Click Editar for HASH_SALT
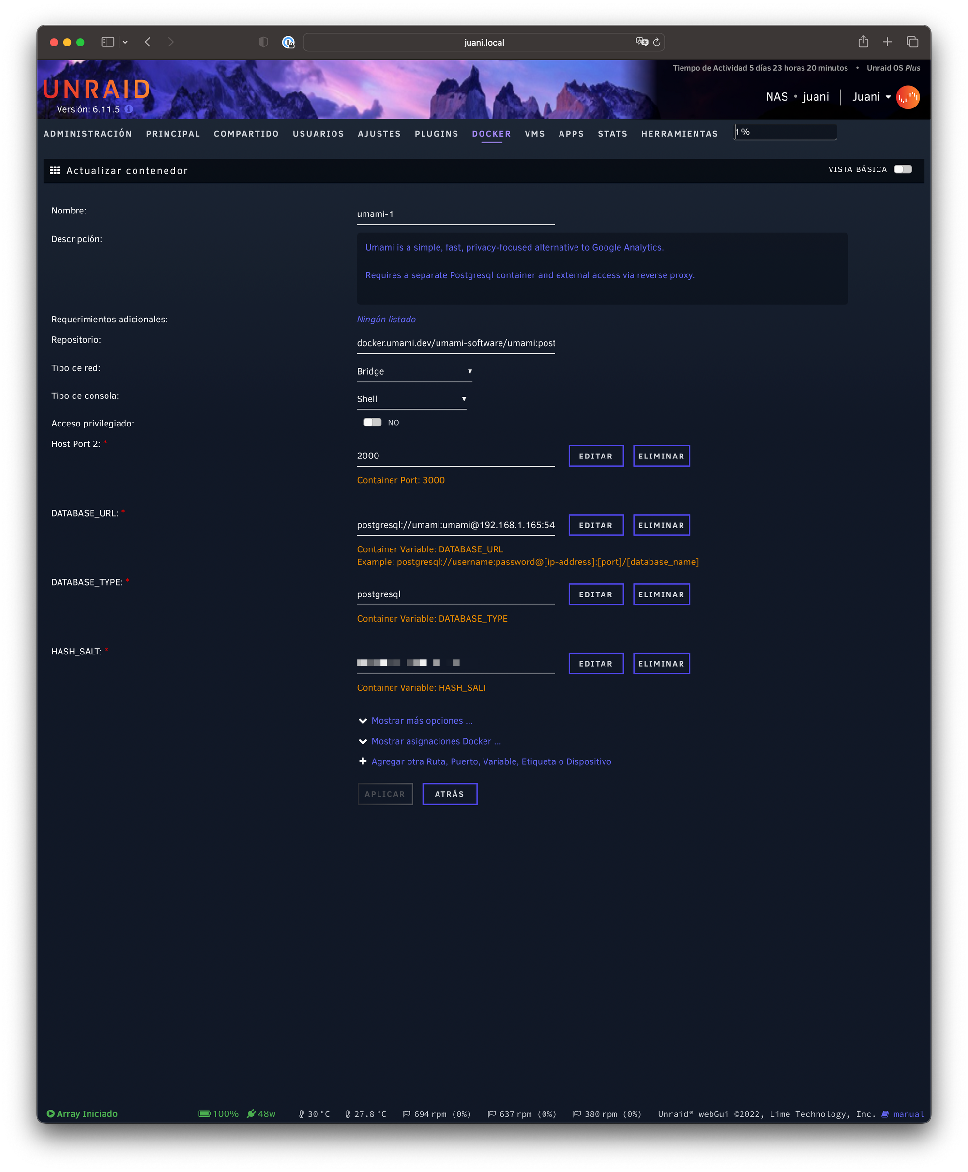This screenshot has width=968, height=1172. pos(595,664)
